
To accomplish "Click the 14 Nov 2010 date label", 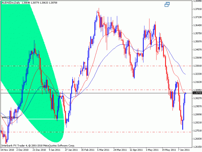I will [x=7, y=150].
